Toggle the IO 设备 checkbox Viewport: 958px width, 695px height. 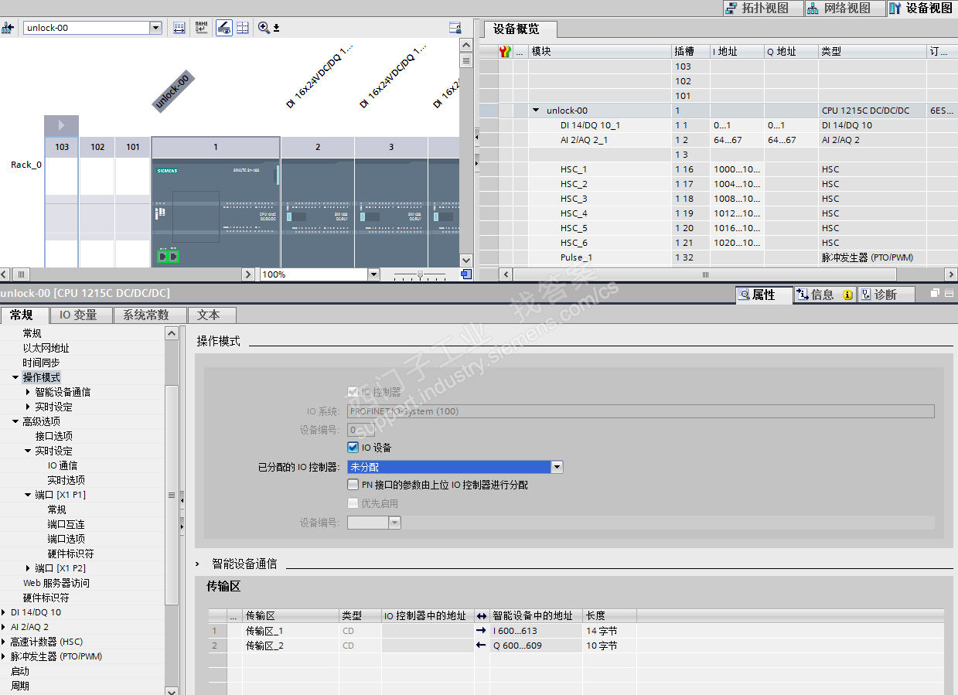click(x=353, y=448)
